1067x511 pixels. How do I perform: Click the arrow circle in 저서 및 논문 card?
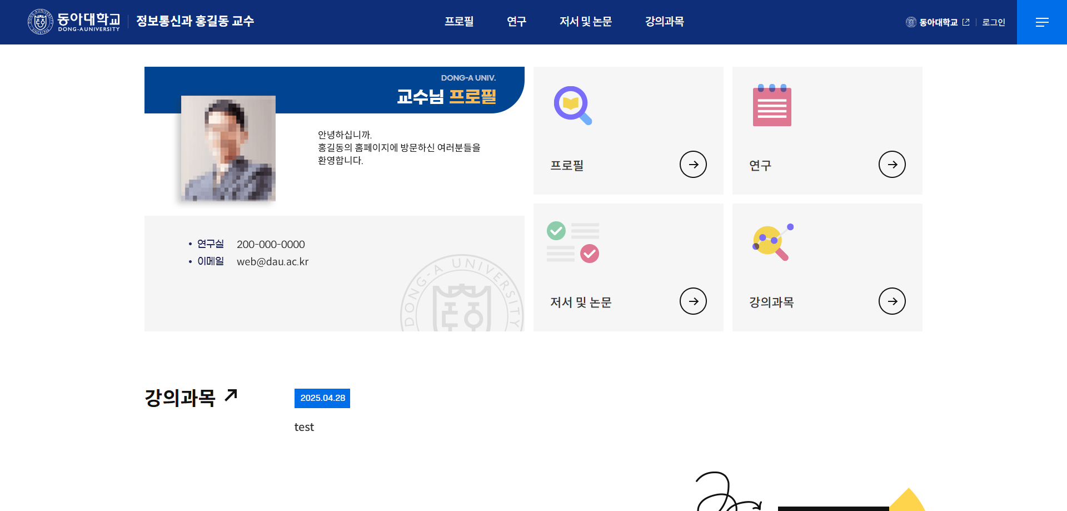(x=693, y=301)
